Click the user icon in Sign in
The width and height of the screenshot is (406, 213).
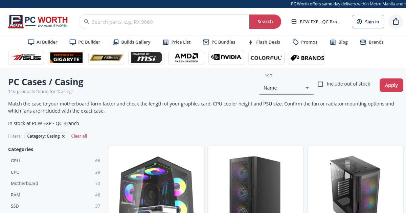coord(359,22)
